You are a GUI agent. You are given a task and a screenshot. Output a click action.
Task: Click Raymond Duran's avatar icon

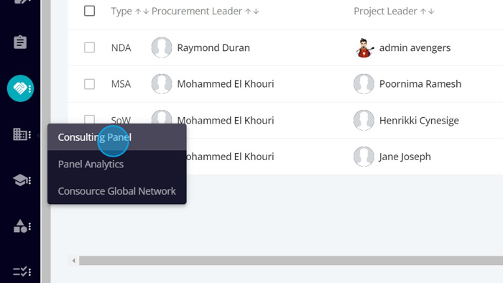162,47
